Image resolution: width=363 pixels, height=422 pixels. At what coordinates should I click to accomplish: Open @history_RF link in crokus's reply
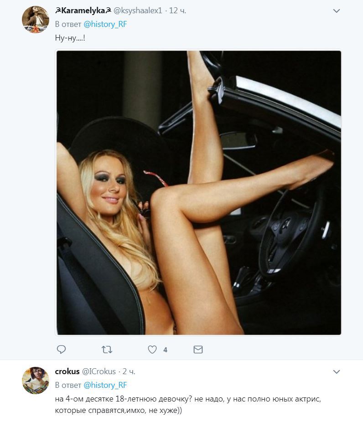click(105, 385)
